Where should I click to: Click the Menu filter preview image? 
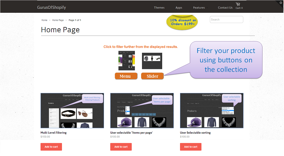click(x=126, y=60)
